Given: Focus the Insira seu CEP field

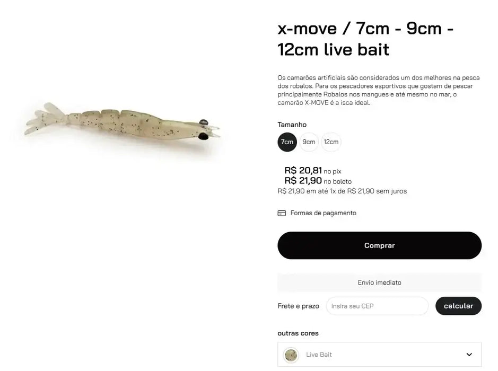Looking at the screenshot, I should (x=377, y=306).
